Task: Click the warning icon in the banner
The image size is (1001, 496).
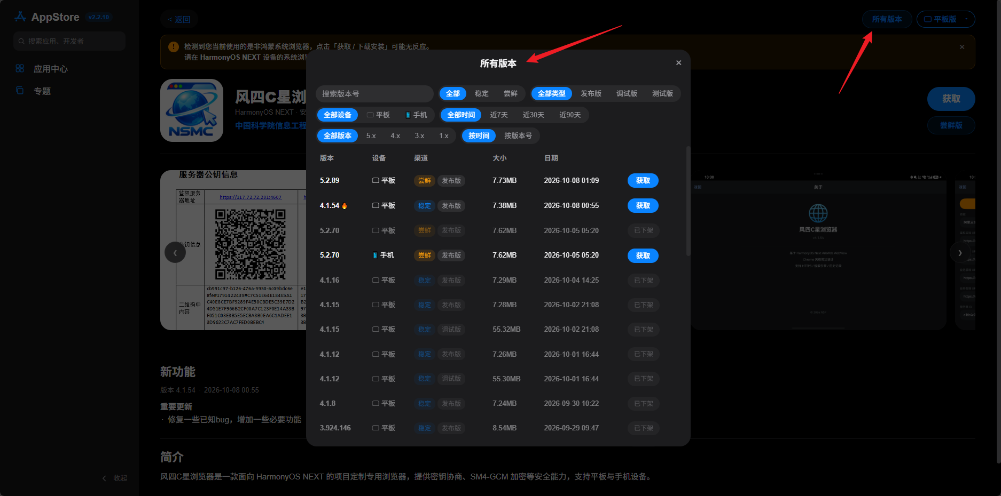Action: coord(173,47)
